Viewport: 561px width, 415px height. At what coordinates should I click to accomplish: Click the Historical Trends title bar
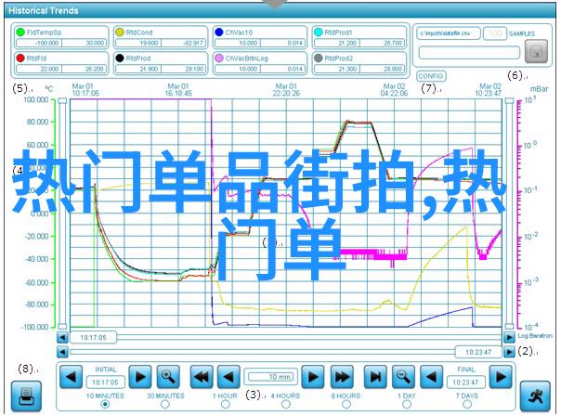pyautogui.click(x=280, y=10)
